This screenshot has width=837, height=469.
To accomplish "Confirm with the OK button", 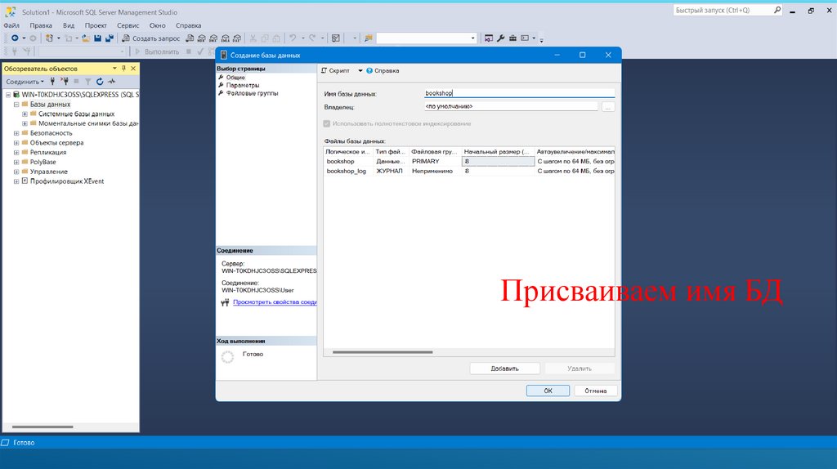I will point(548,391).
